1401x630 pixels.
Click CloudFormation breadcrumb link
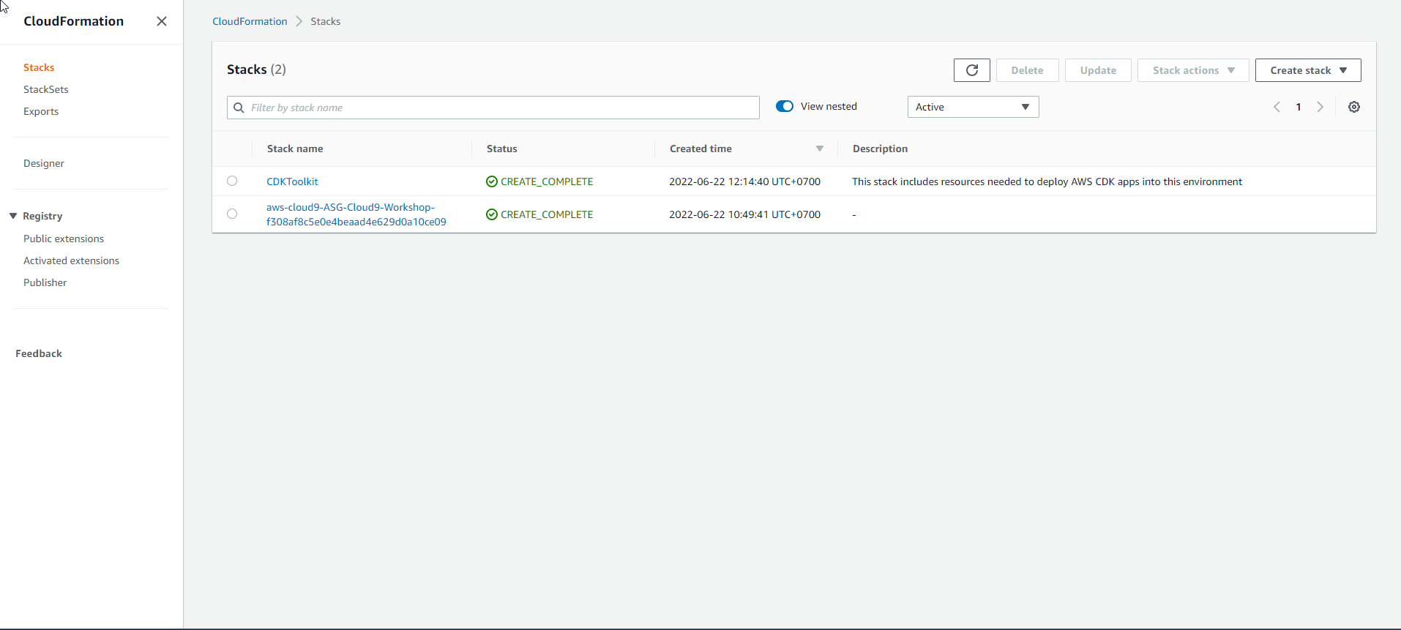[x=250, y=21]
